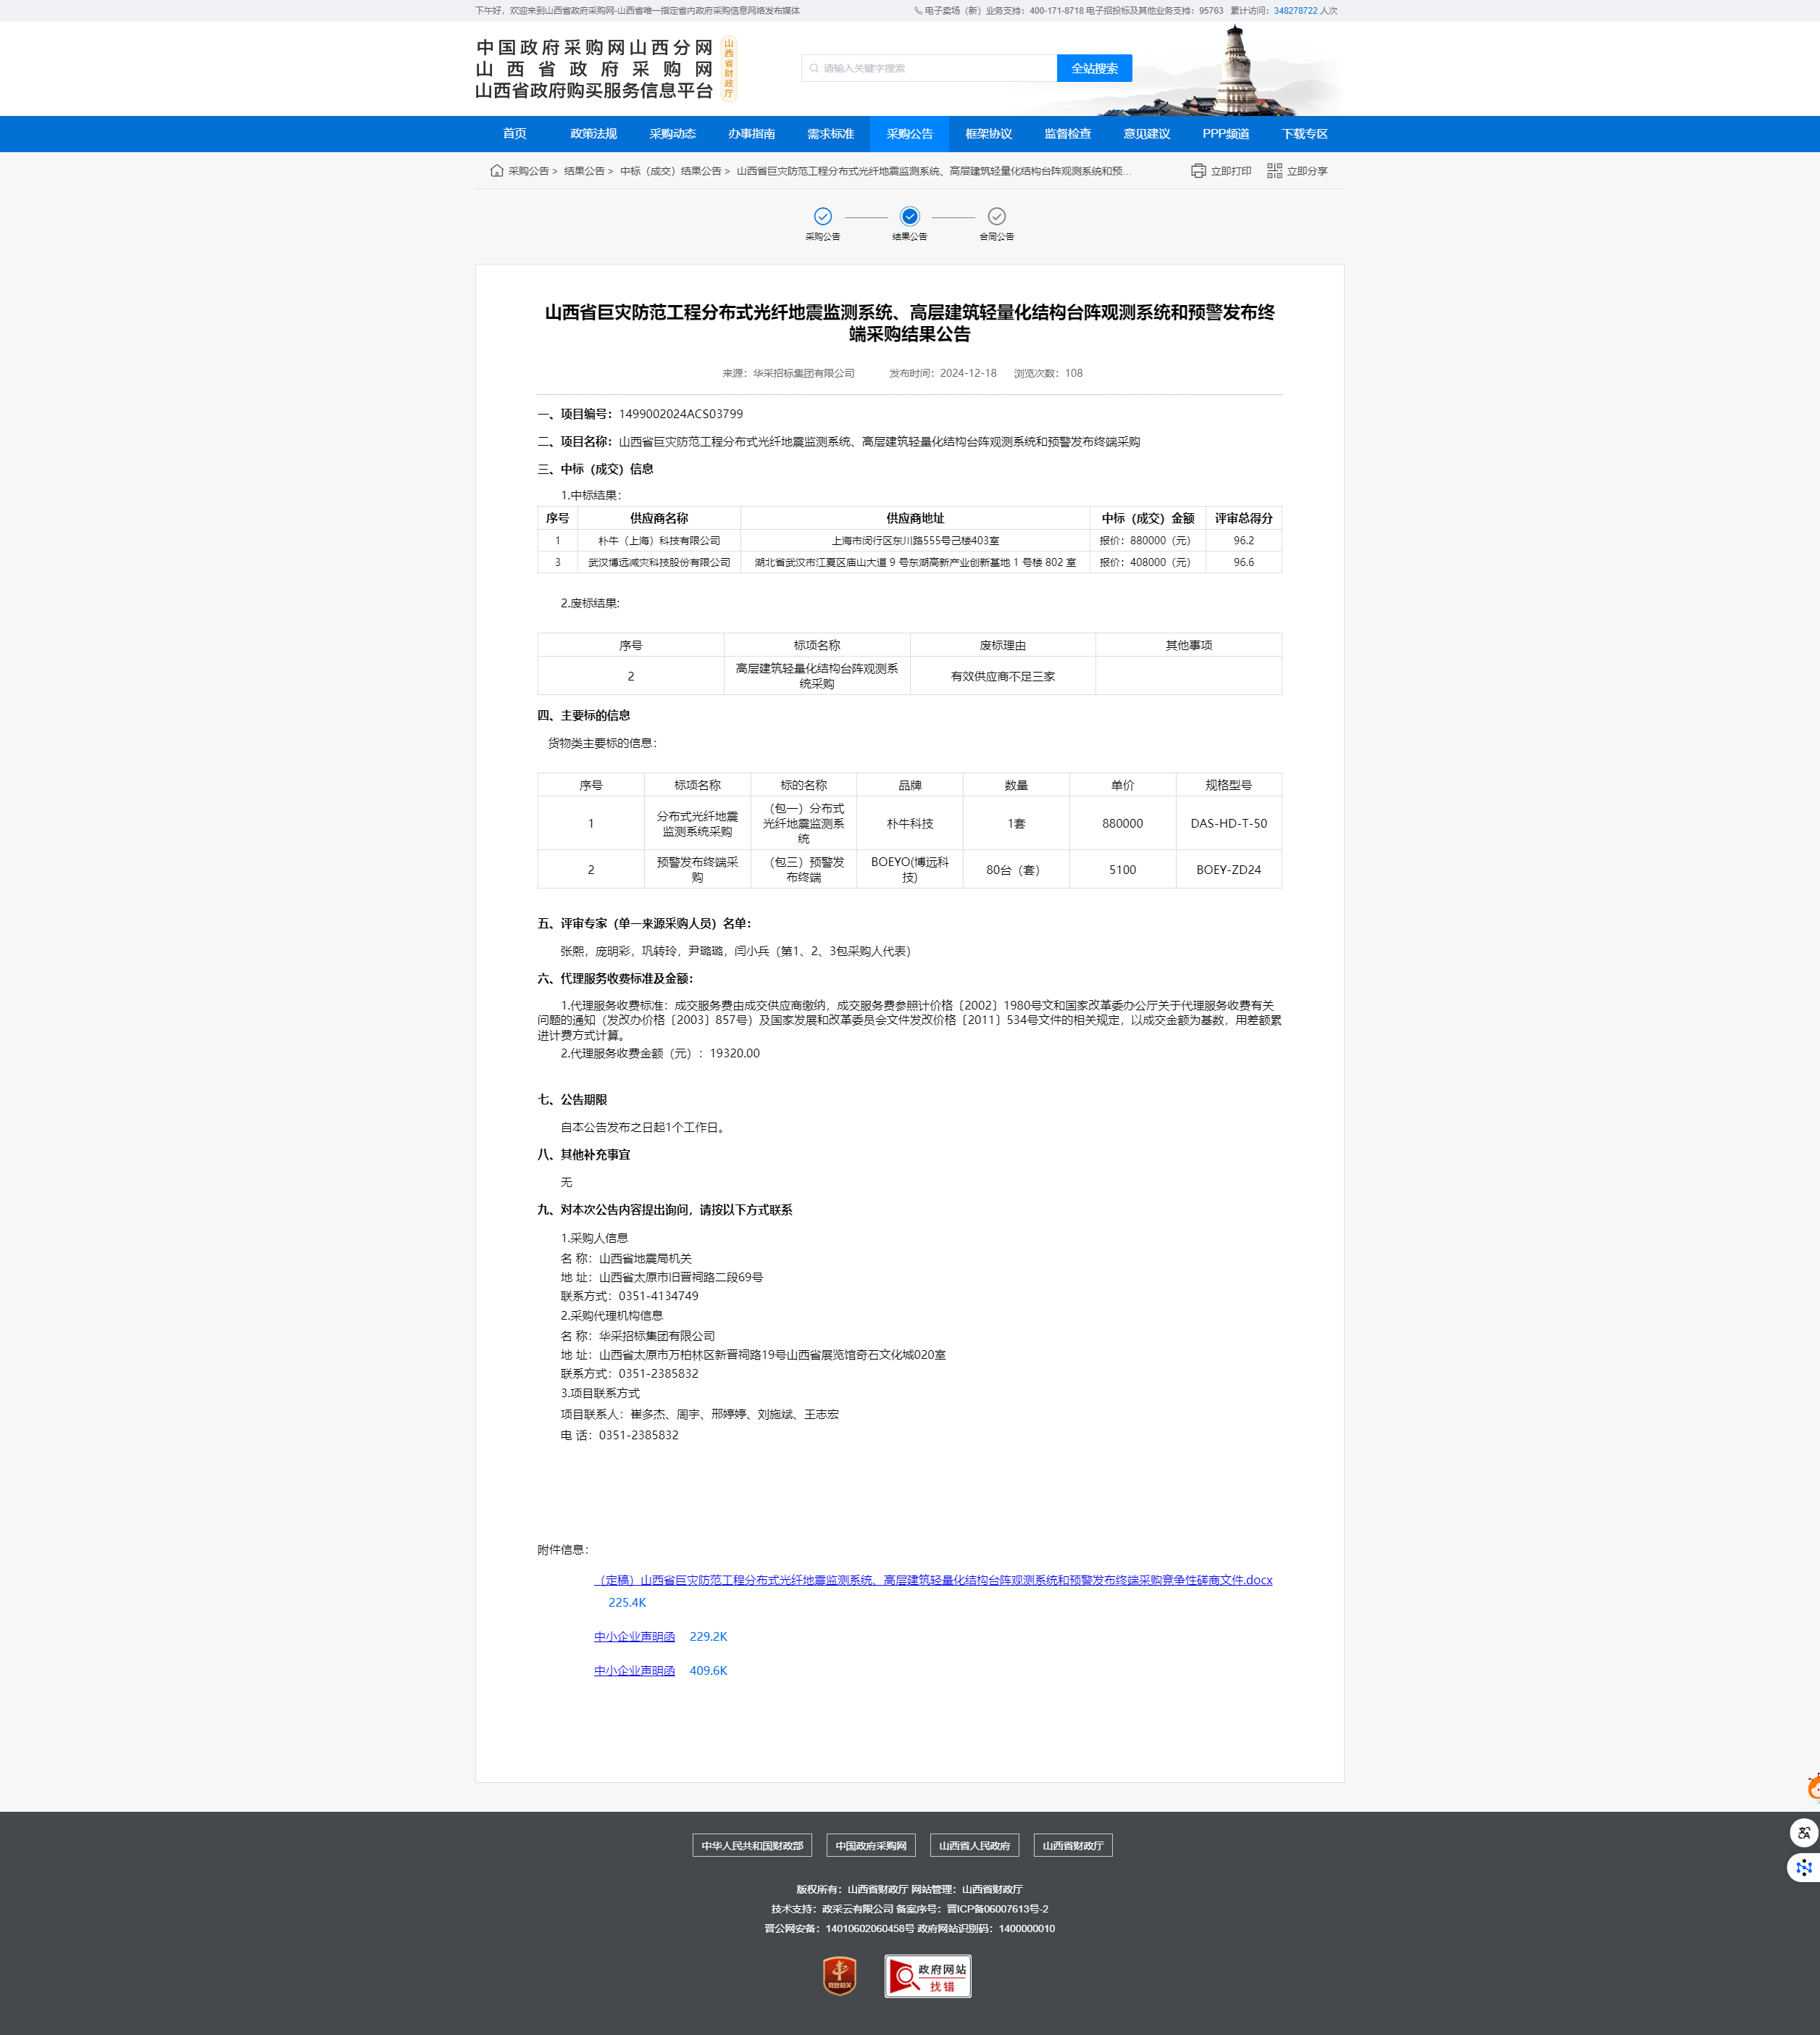Click model cell DAS-HD-T-50

tap(1229, 824)
